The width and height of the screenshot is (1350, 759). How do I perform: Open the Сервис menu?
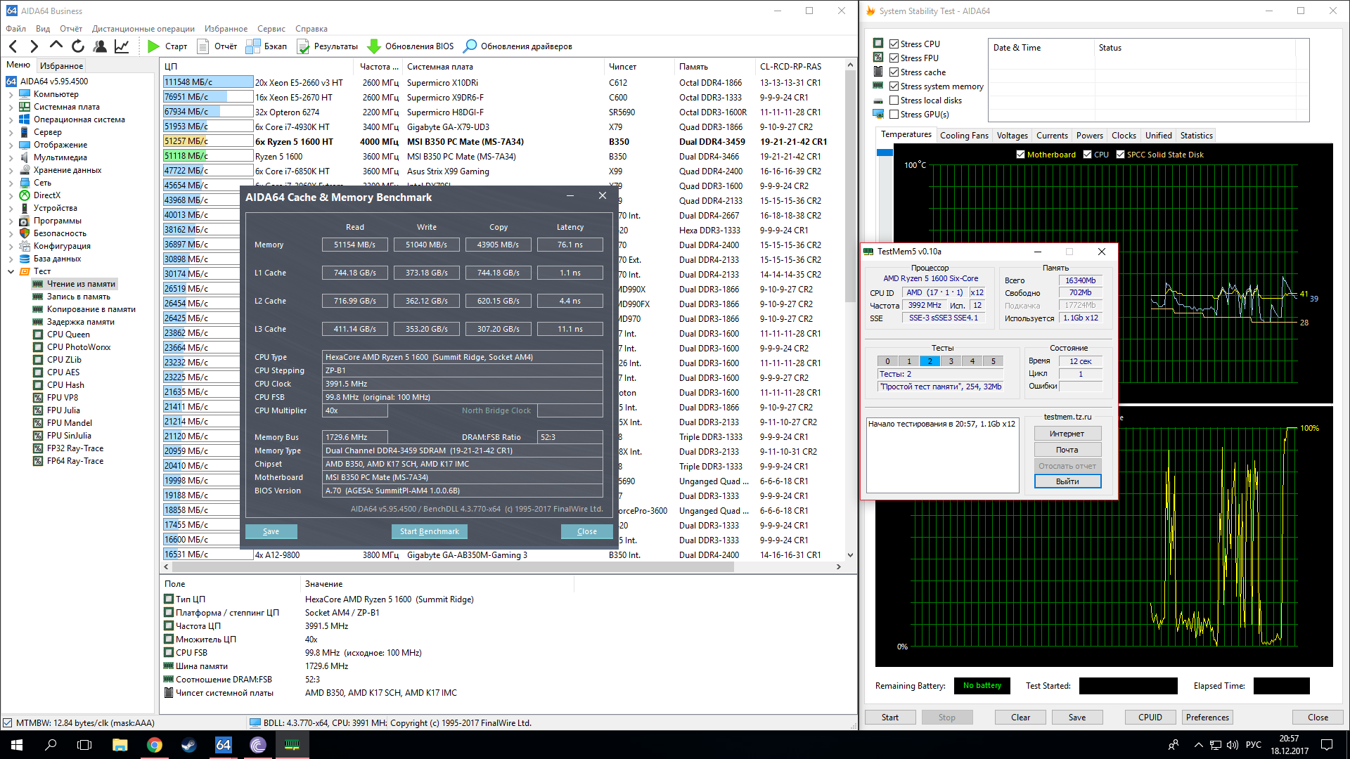[271, 29]
